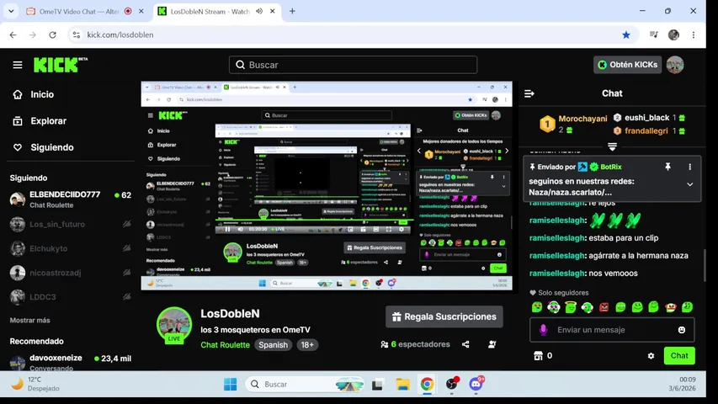The height and width of the screenshot is (404, 718).
Task: Open LDDC3 channel in sidebar
Action: [70, 297]
